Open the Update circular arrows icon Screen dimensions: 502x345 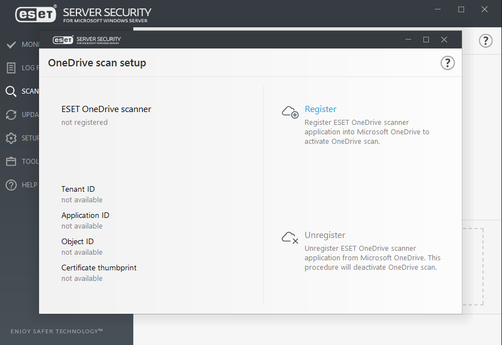[11, 115]
